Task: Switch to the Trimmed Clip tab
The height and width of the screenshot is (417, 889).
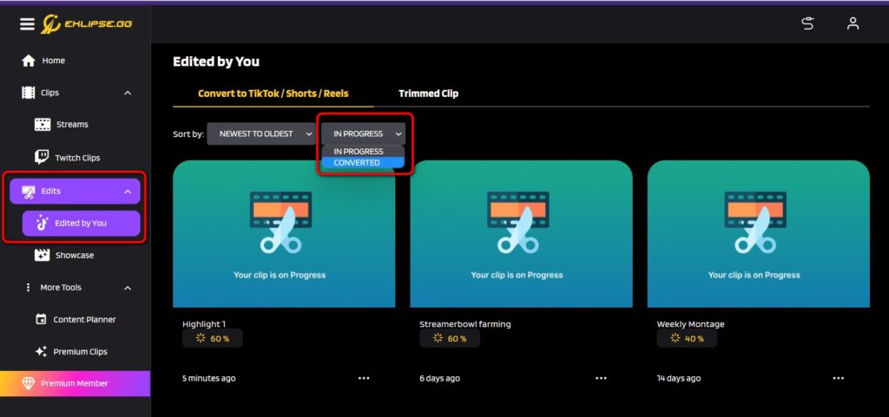Action: tap(429, 94)
